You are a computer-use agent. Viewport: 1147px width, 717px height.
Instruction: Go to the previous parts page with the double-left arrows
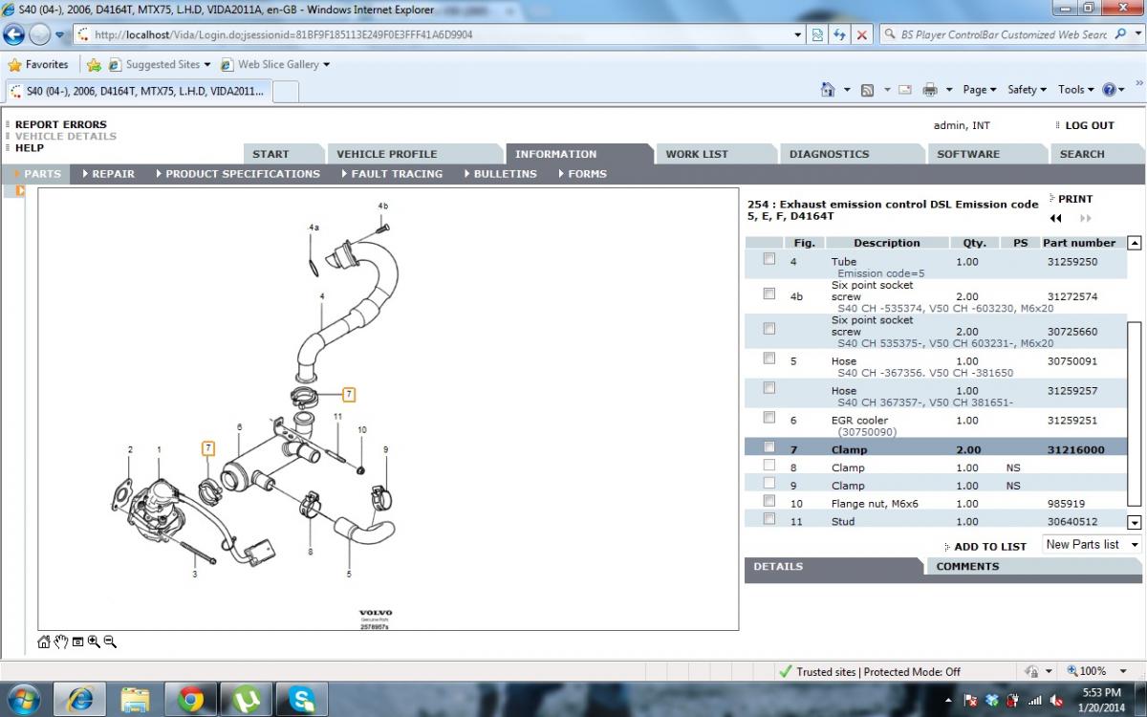pos(1056,218)
